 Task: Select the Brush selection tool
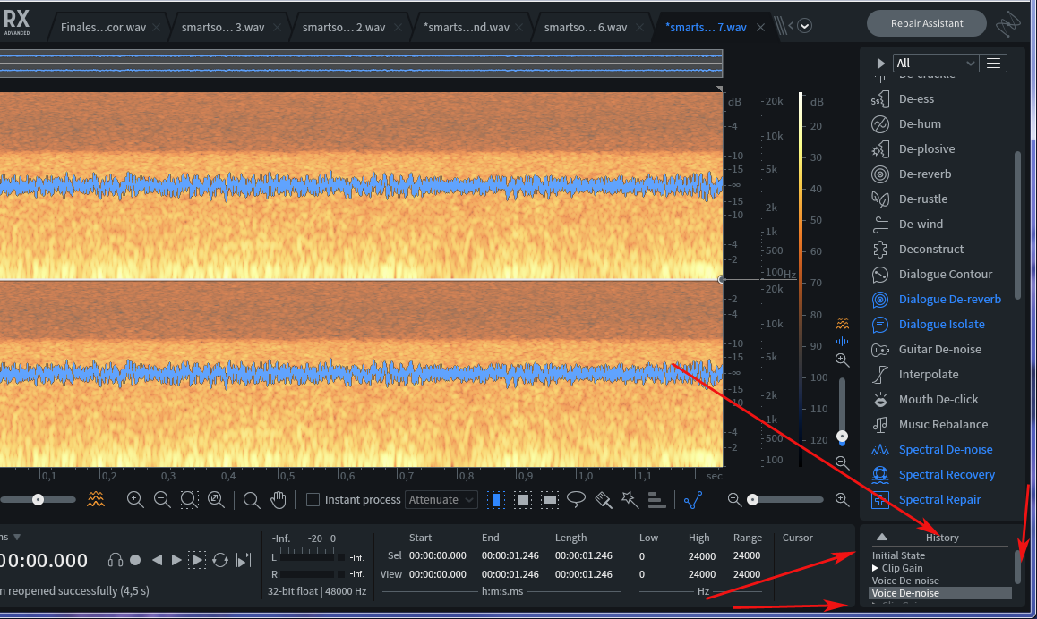[604, 500]
